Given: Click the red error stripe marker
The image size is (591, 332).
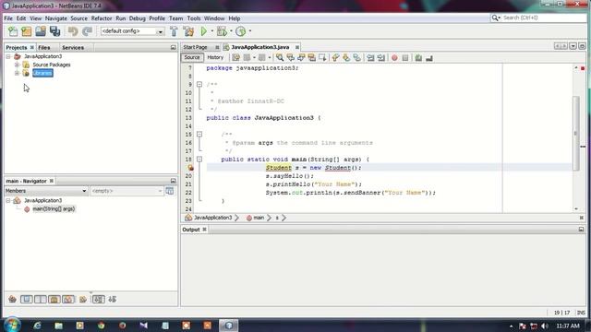Looking at the screenshot, I should pos(583,68).
